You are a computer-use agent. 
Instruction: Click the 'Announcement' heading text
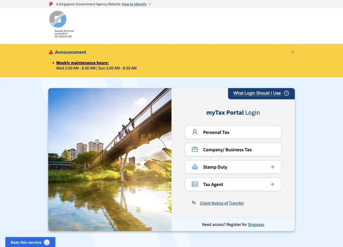[70, 52]
